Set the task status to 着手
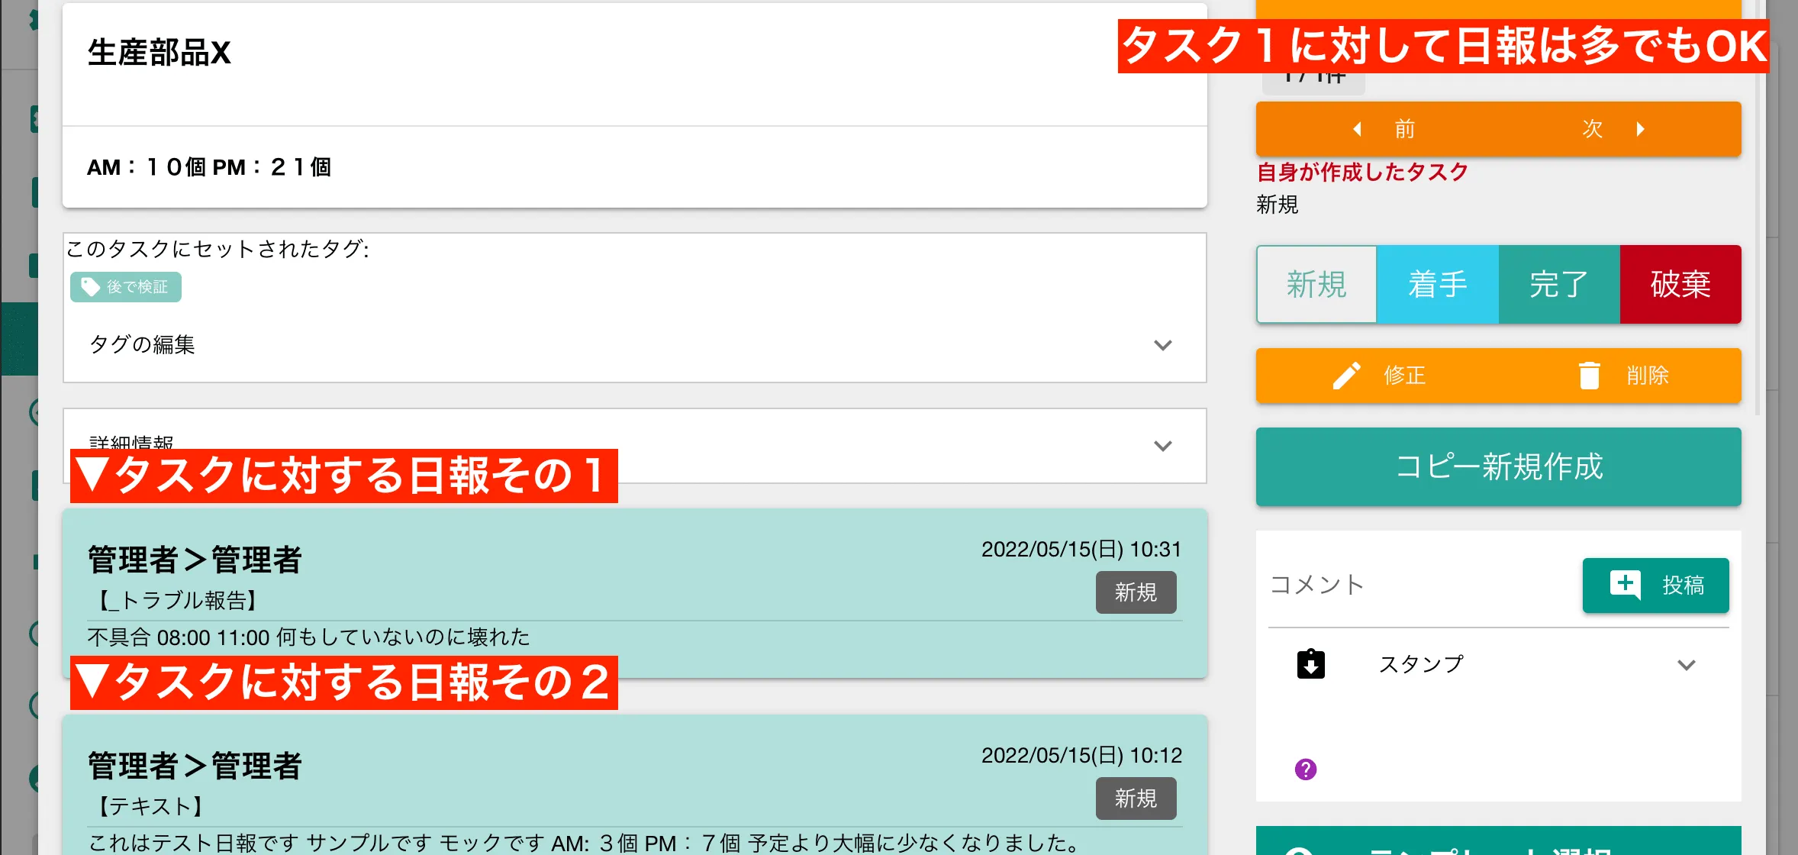Viewport: 1798px width, 855px height. pos(1437,284)
